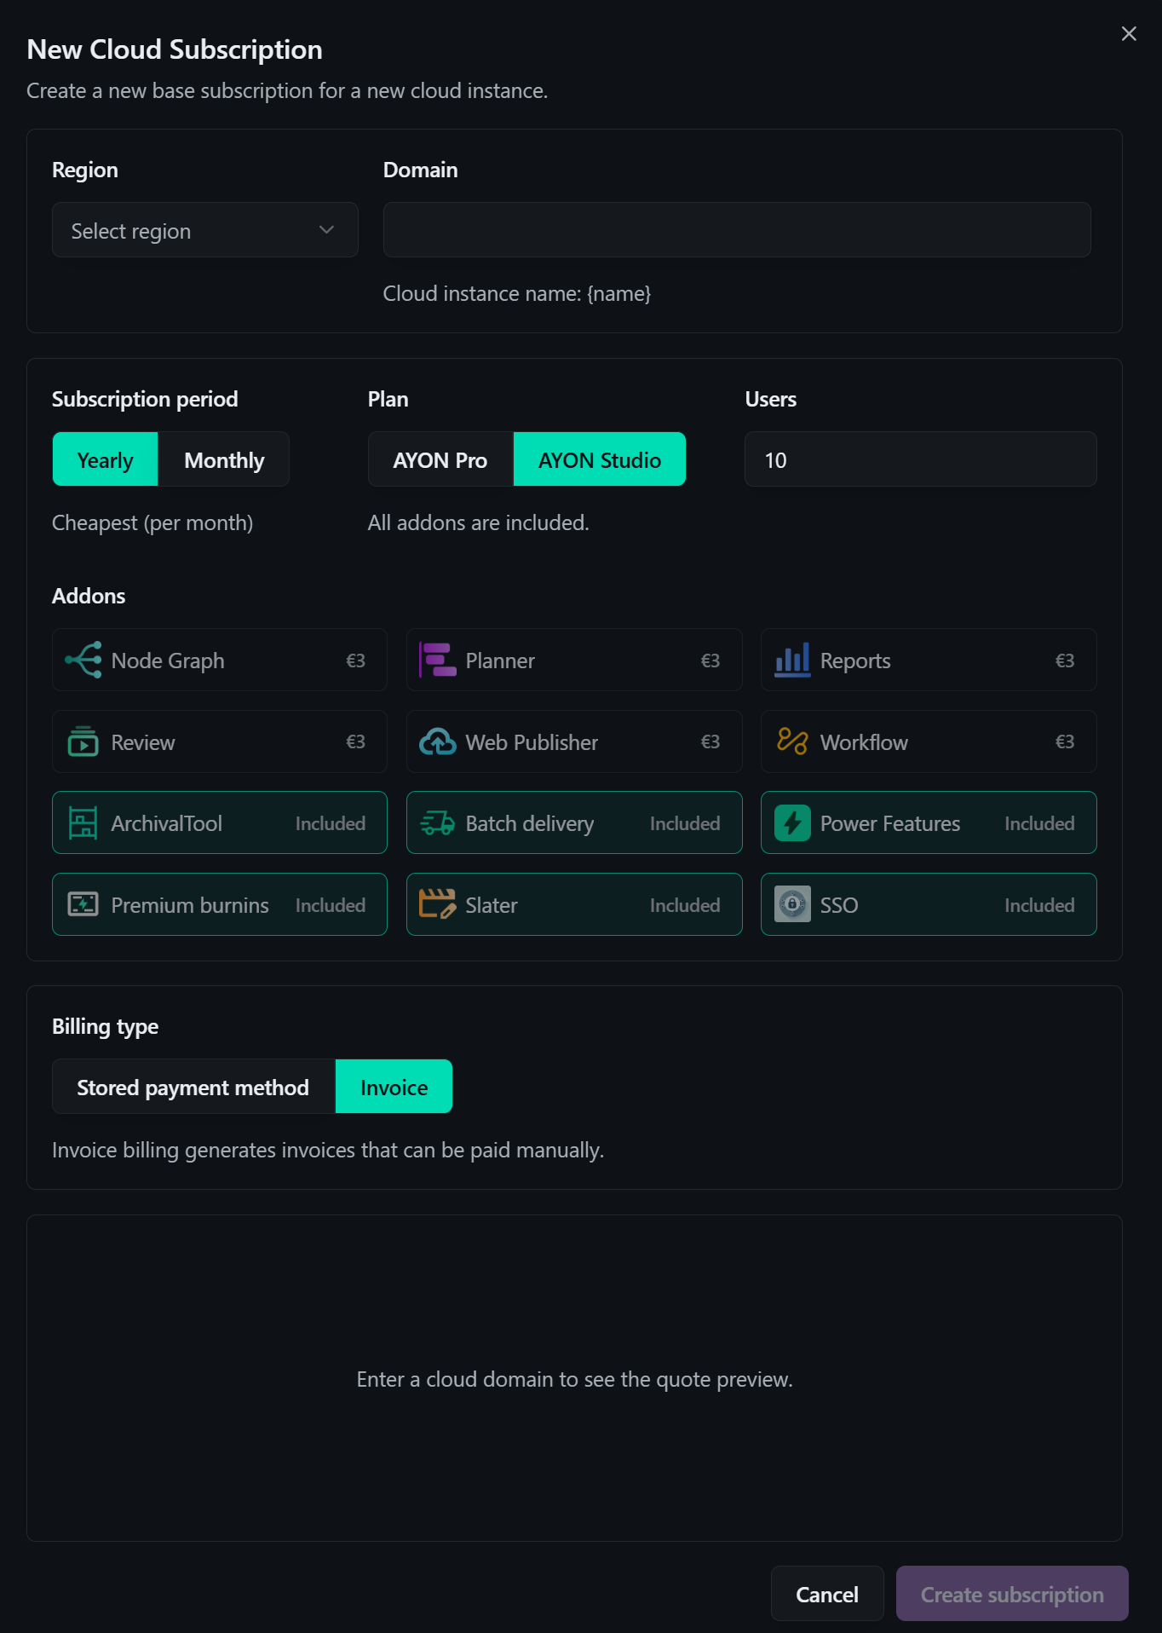Click the Premium burnins addon name
Image resolution: width=1162 pixels, height=1633 pixels.
[190, 905]
